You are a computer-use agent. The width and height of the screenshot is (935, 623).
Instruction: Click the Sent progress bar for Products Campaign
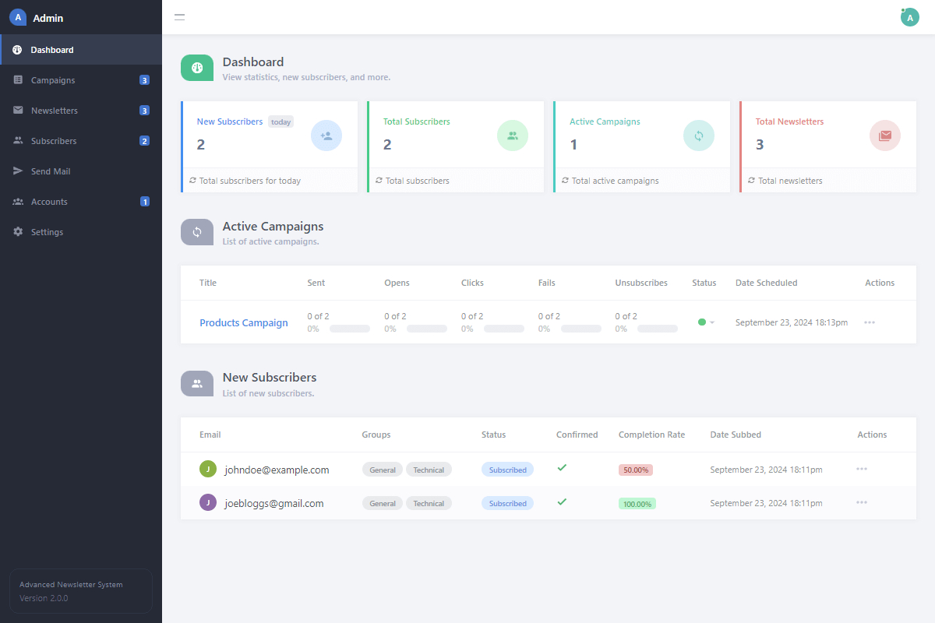tap(349, 329)
